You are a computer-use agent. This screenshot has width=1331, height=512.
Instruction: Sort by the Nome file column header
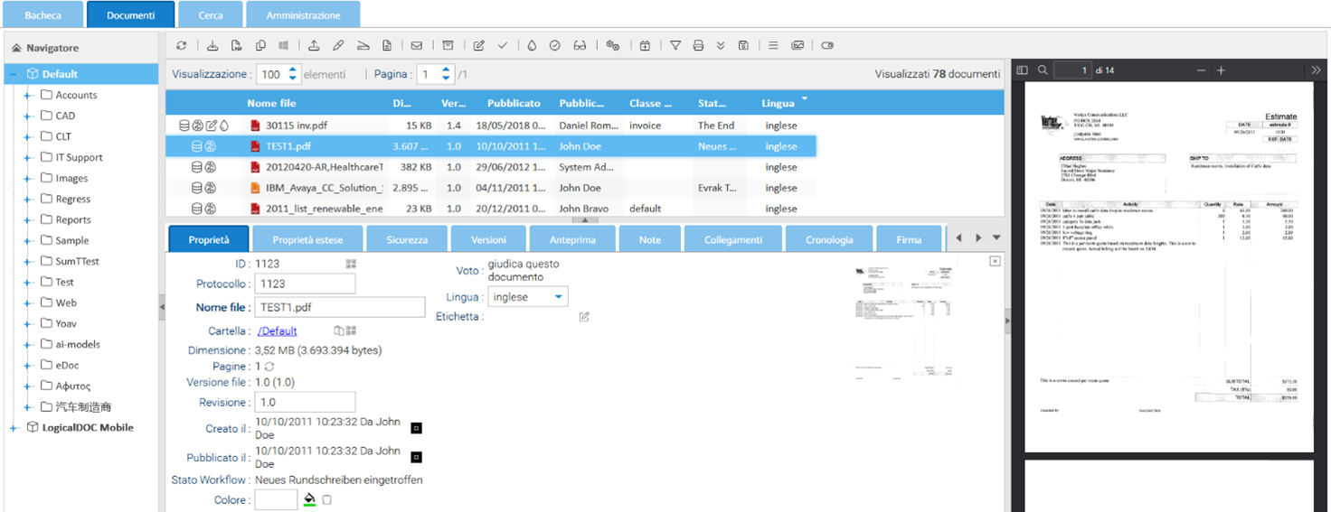pos(271,103)
